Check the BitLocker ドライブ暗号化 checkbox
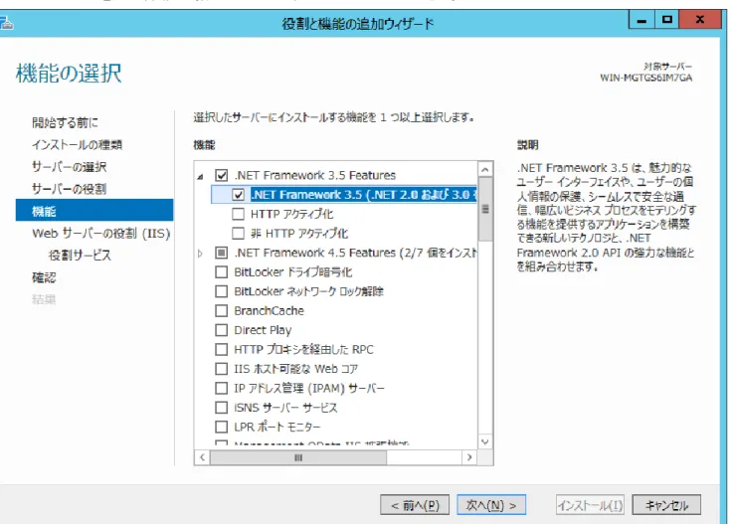731x524 pixels. 222,271
